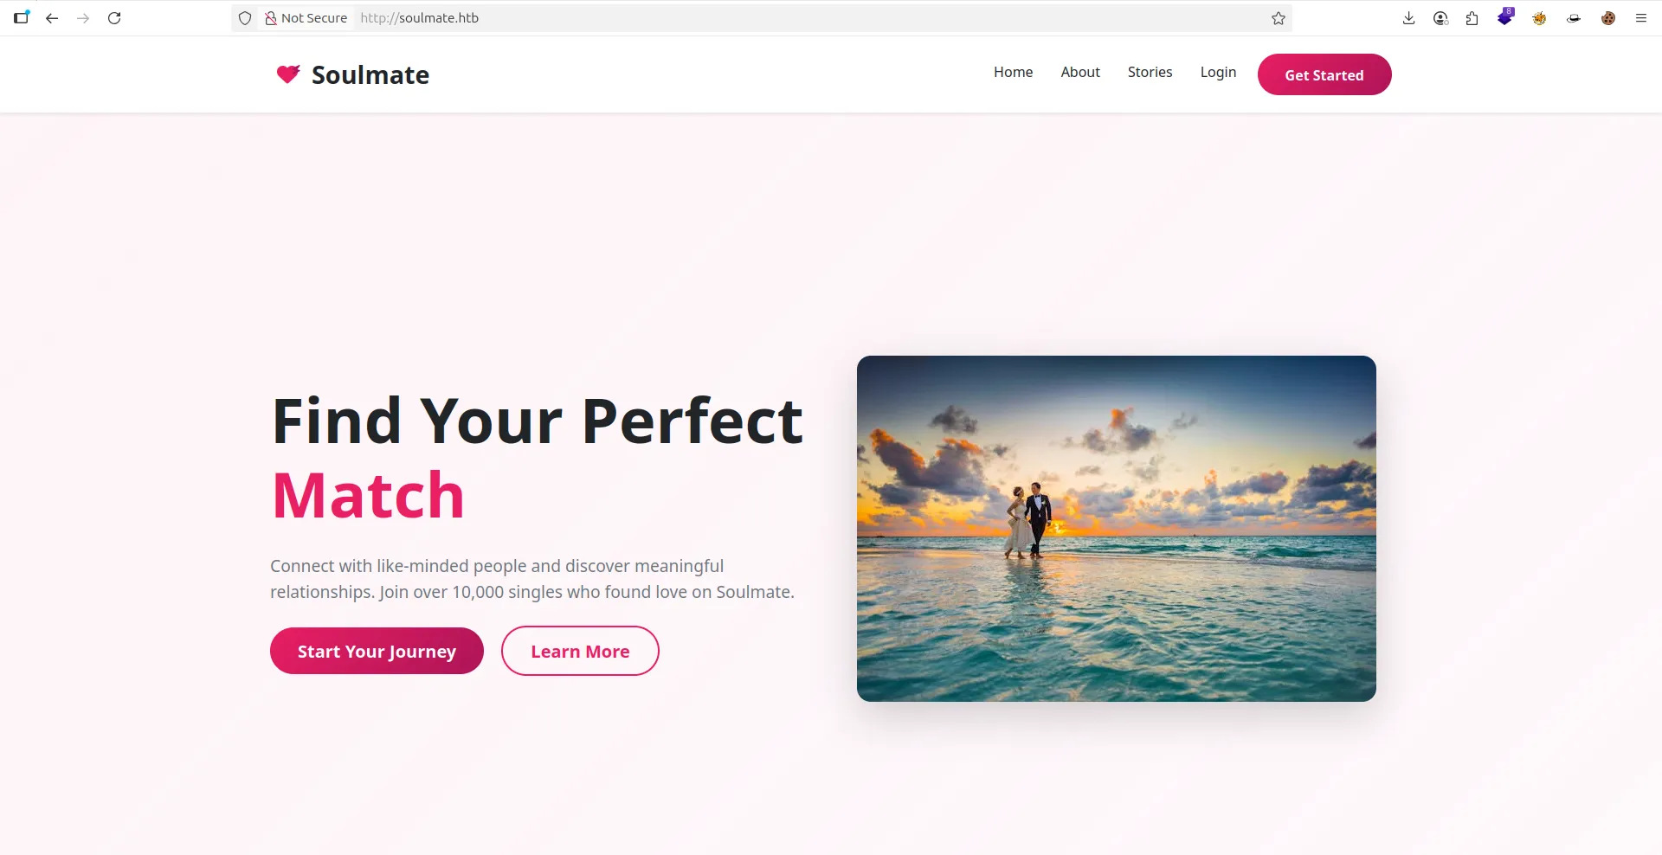Open the extensions puzzle icon
Screen dimensions: 1662x855
[1472, 18]
